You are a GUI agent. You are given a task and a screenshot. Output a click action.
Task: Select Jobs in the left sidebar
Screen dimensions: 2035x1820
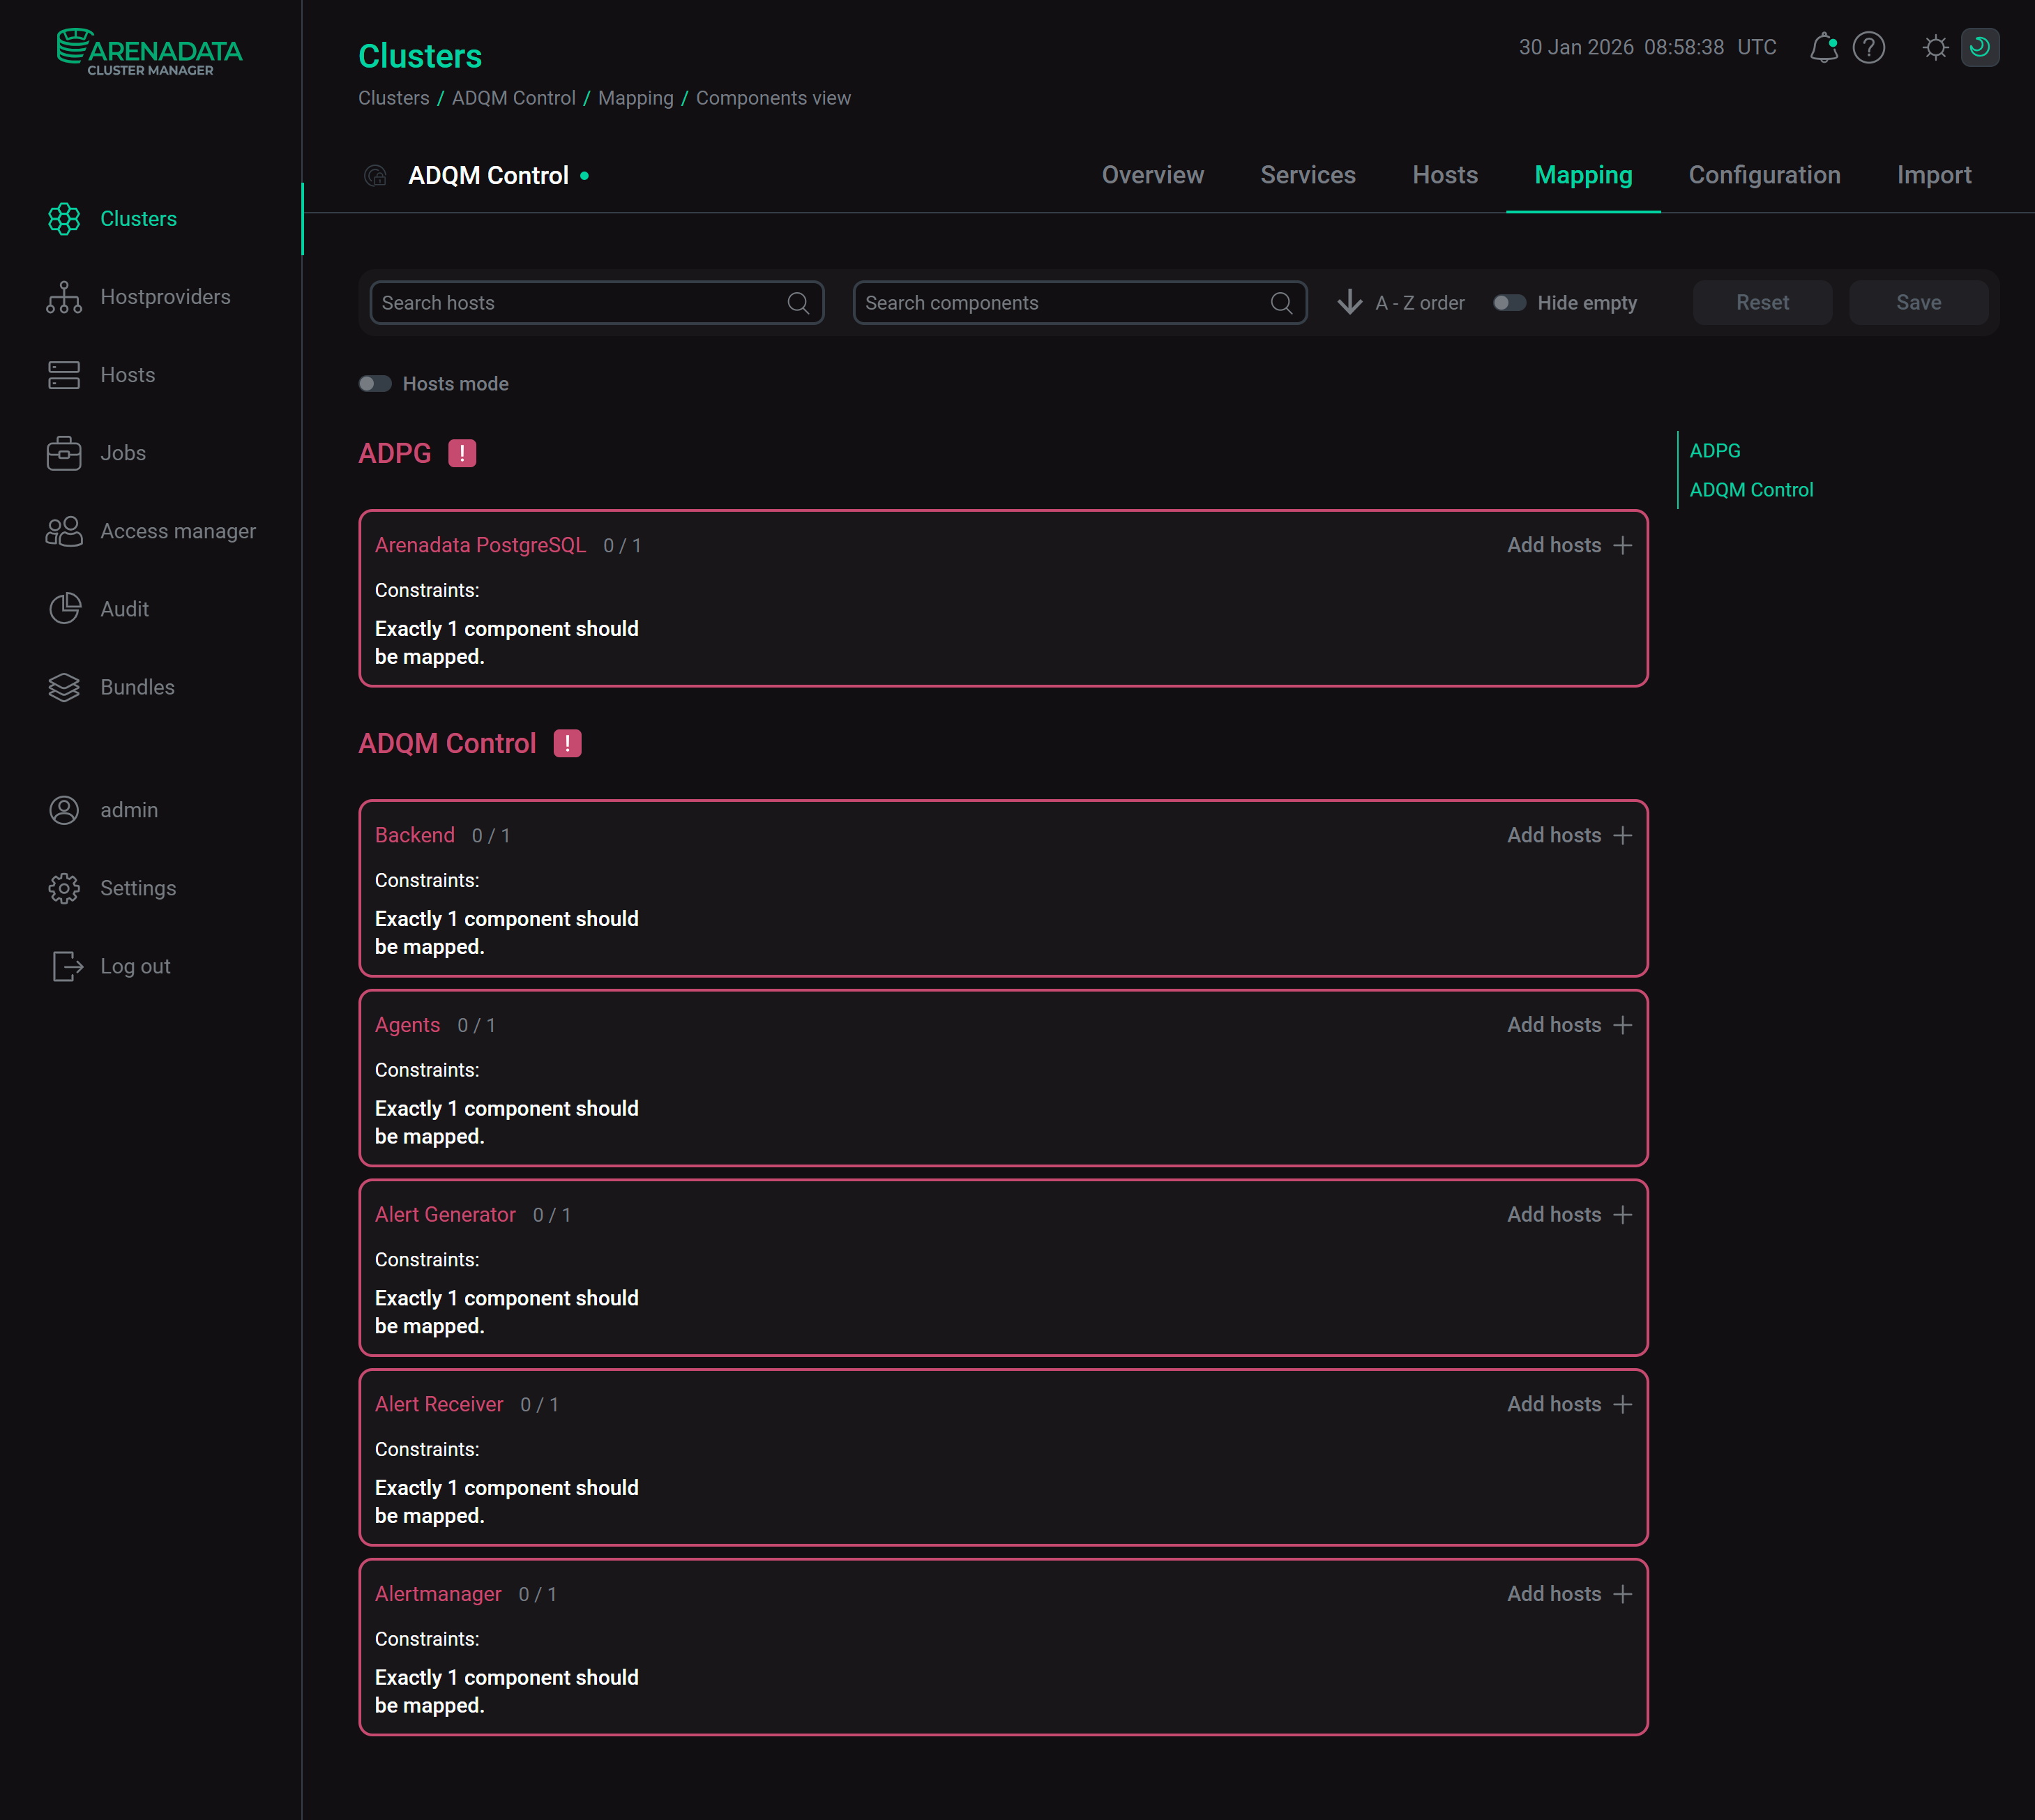pos(122,452)
